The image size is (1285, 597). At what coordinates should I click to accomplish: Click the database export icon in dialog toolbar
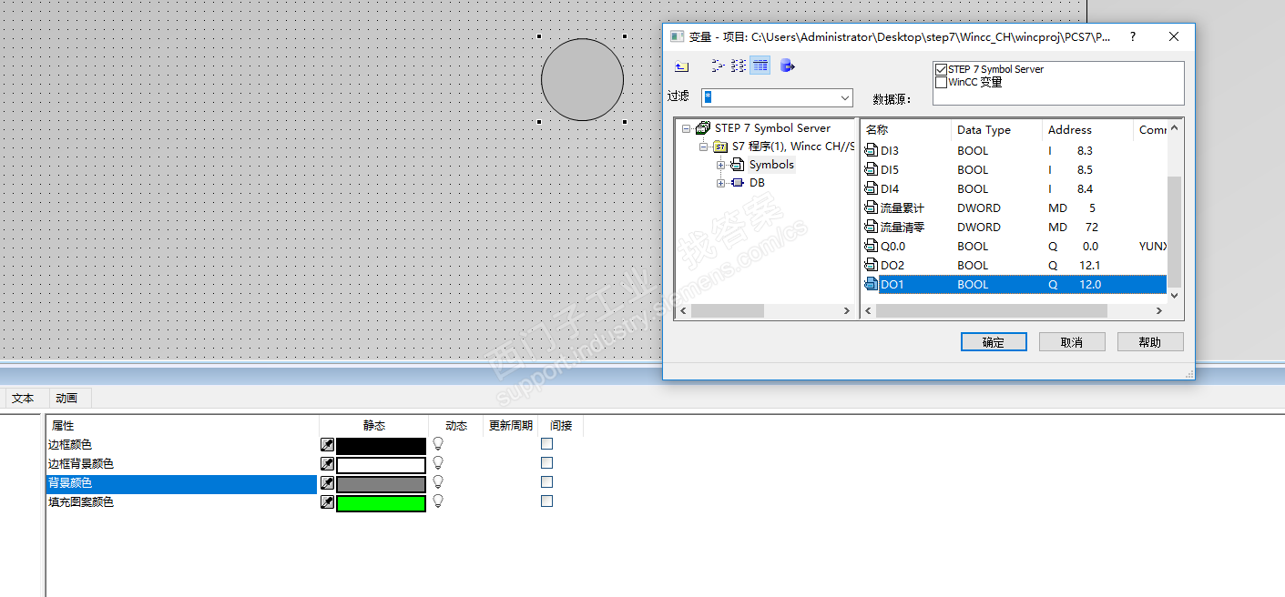point(789,66)
